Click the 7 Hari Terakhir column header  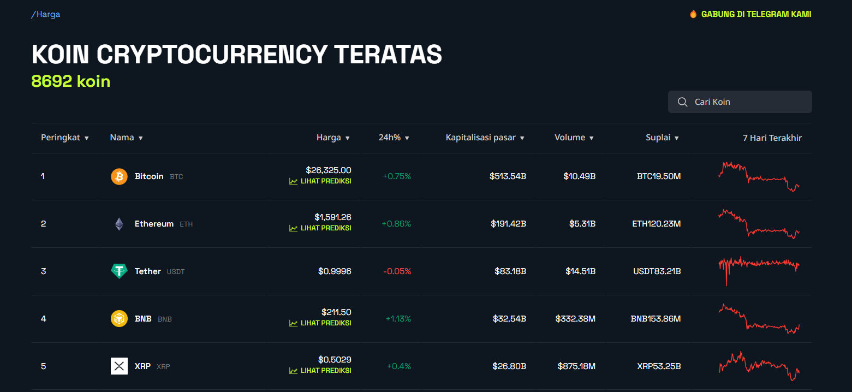pyautogui.click(x=772, y=138)
